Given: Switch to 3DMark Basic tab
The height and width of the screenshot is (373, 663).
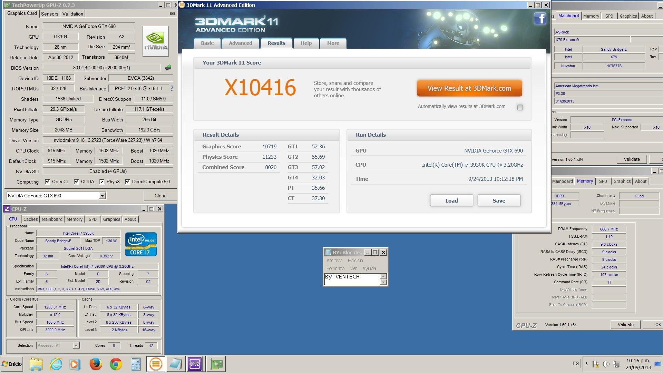Looking at the screenshot, I should tap(207, 43).
